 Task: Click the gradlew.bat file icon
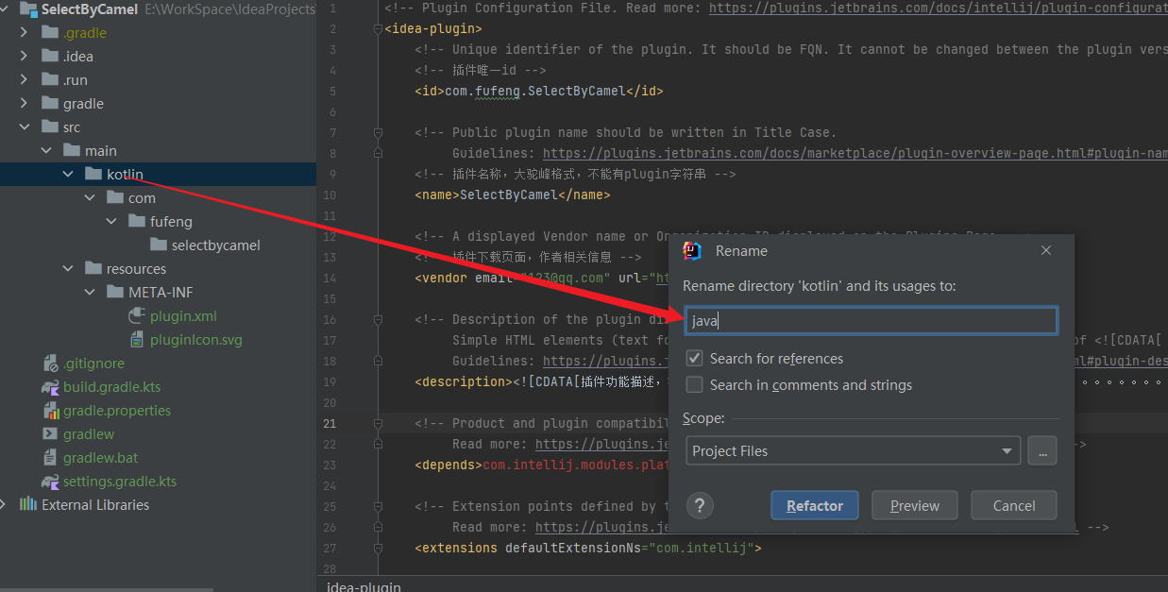[49, 457]
